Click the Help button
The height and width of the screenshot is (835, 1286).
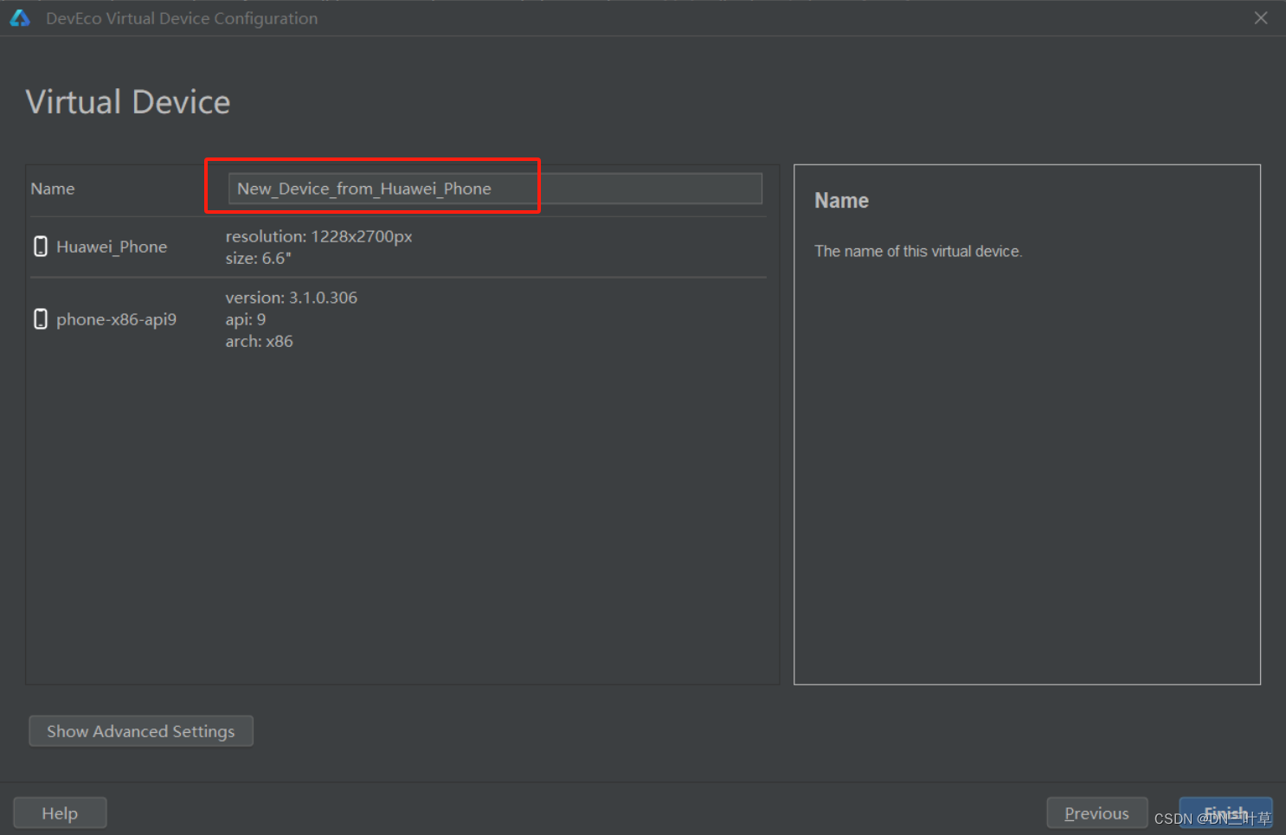coord(60,813)
